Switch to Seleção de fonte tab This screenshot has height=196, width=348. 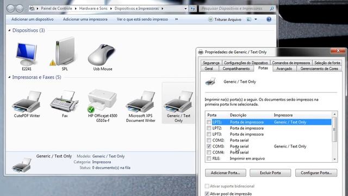click(x=327, y=63)
